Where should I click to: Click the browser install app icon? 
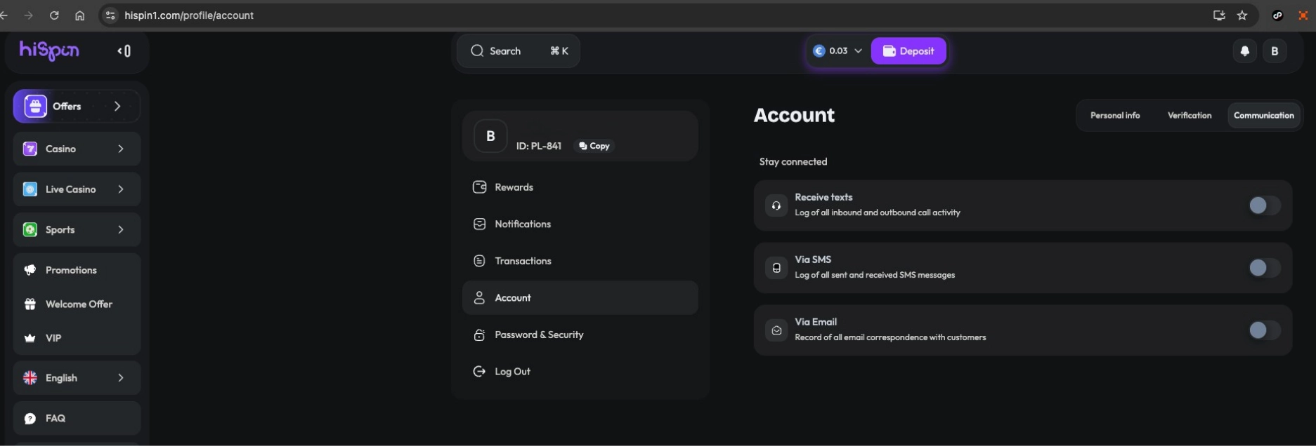1219,15
